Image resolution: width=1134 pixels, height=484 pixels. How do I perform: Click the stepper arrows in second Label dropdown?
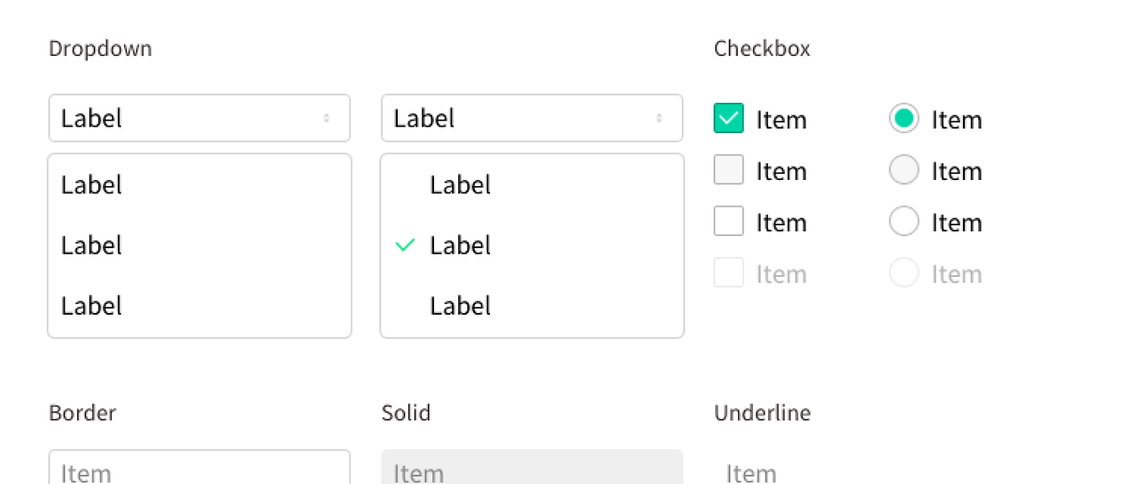659,118
